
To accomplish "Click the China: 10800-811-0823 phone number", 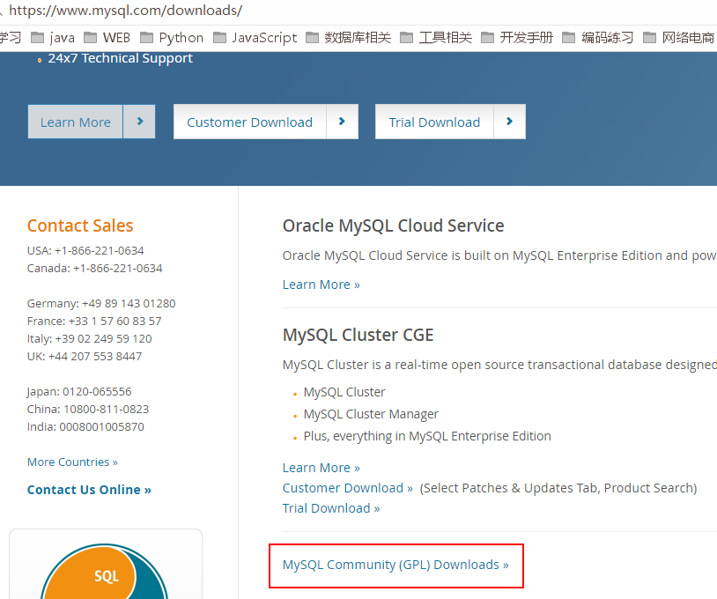I will pos(88,409).
